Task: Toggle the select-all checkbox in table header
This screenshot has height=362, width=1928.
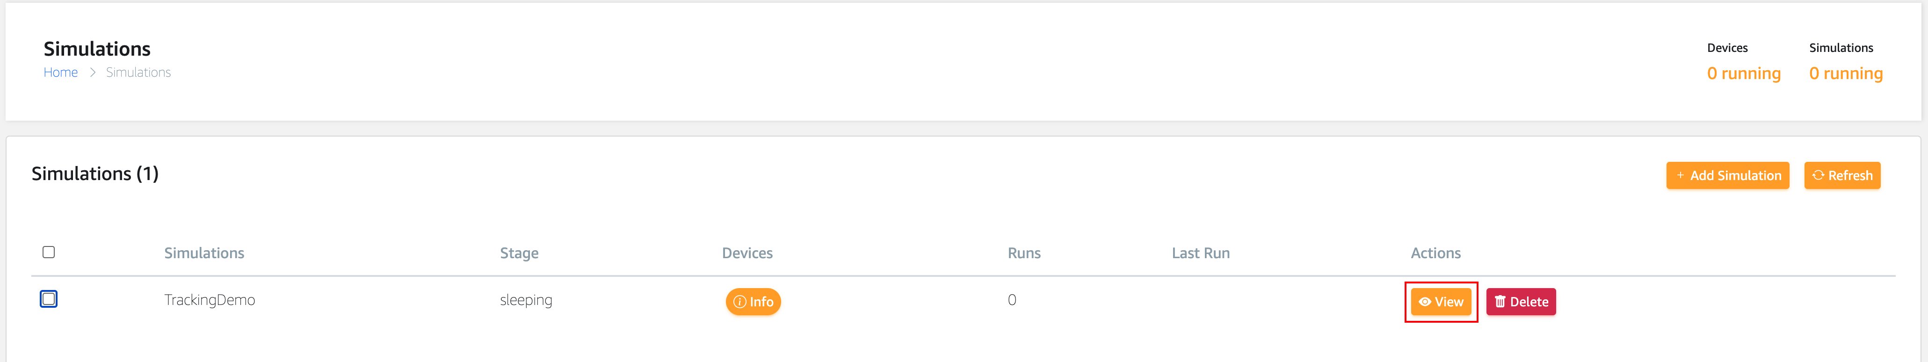Action: pos(49,252)
